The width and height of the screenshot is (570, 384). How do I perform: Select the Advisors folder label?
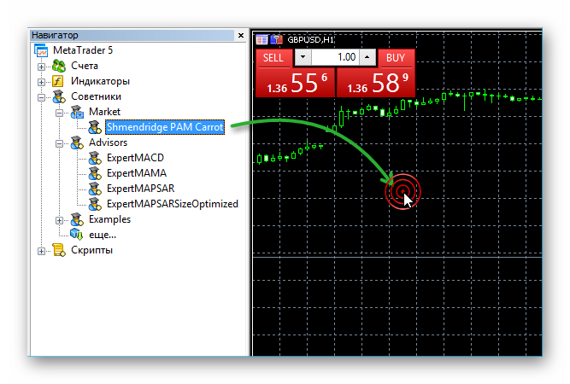(x=108, y=143)
